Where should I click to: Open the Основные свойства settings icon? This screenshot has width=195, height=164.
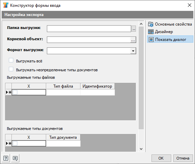coord(151,24)
